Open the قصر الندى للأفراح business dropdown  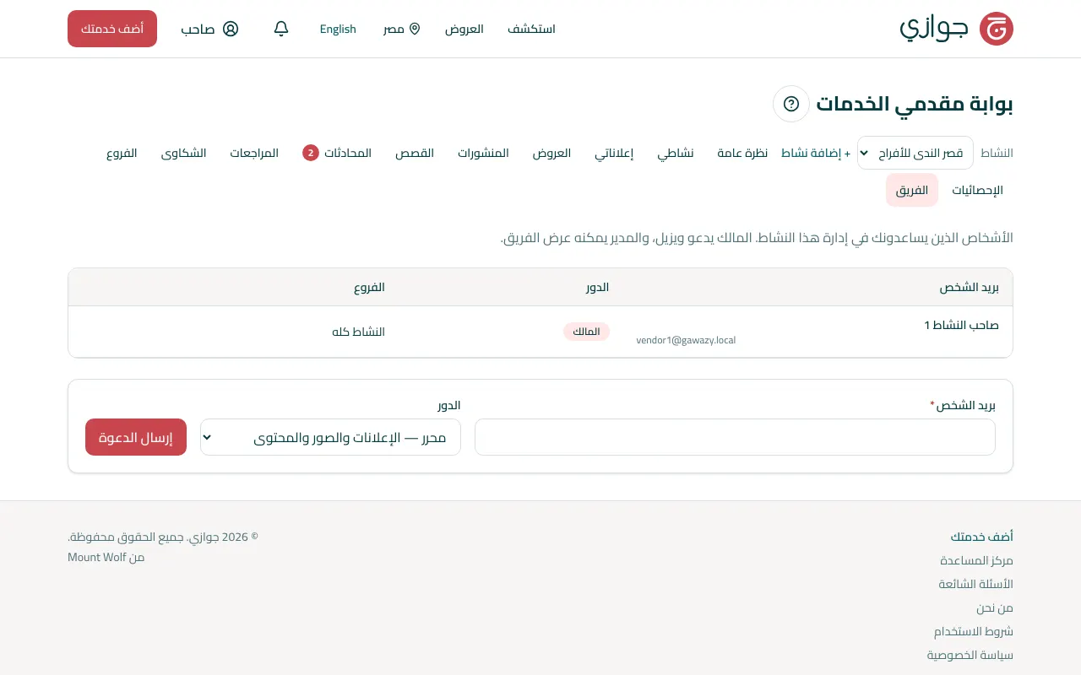(915, 153)
